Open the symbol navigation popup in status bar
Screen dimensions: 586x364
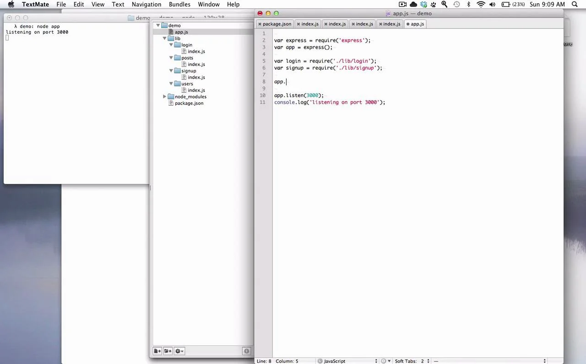click(x=490, y=361)
